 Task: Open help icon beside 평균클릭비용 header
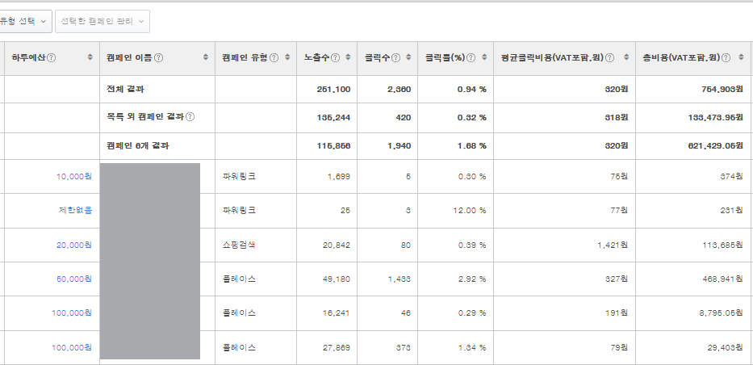tap(609, 57)
